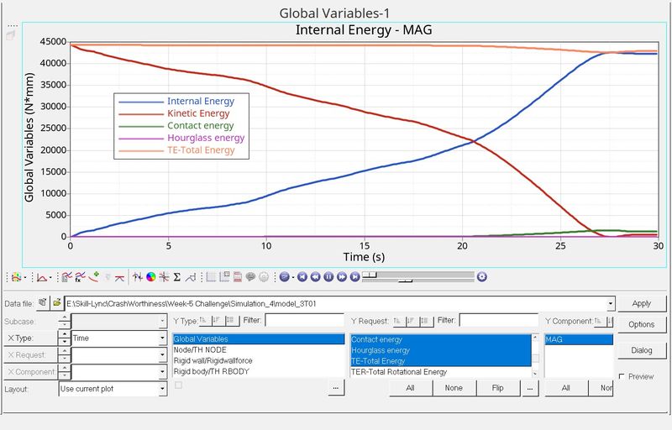The image size is (672, 430).
Task: Select Rigid wall/Rigidwallforce in Y Type list
Action: click(258, 360)
